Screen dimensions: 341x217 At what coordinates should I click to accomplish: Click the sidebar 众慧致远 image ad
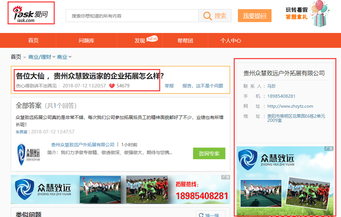(x=285, y=181)
